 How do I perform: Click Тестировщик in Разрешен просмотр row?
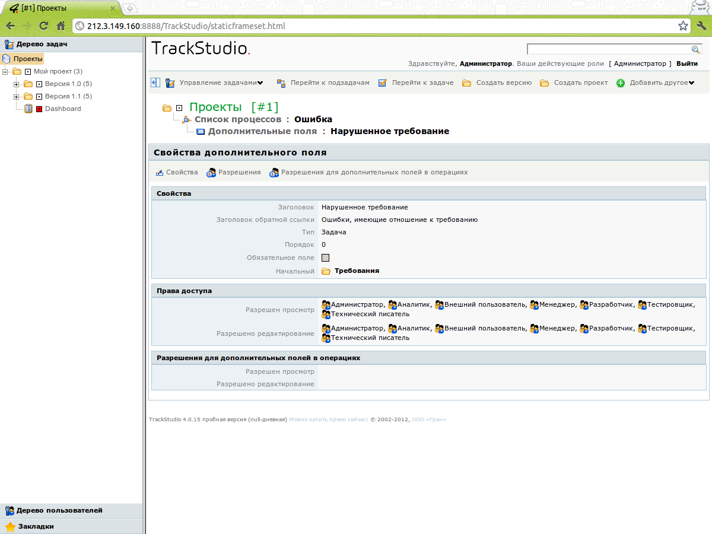[670, 304]
